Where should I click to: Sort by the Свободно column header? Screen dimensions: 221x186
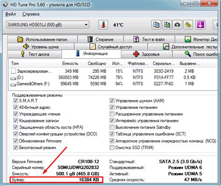pyautogui.click(x=95, y=64)
